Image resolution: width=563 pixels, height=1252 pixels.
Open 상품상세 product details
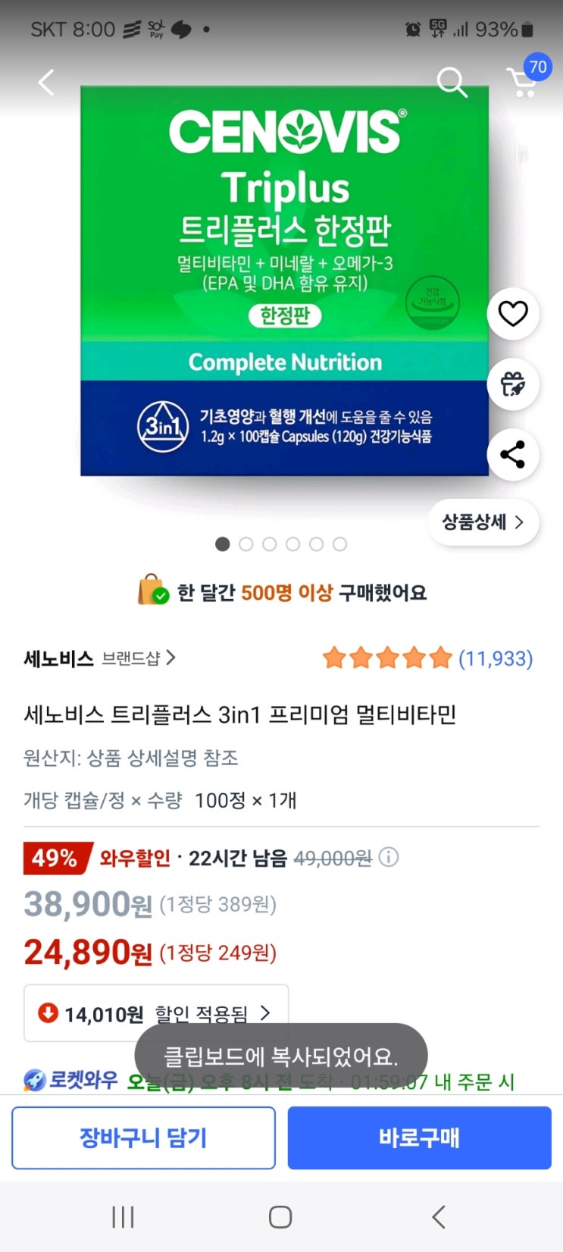tap(483, 522)
